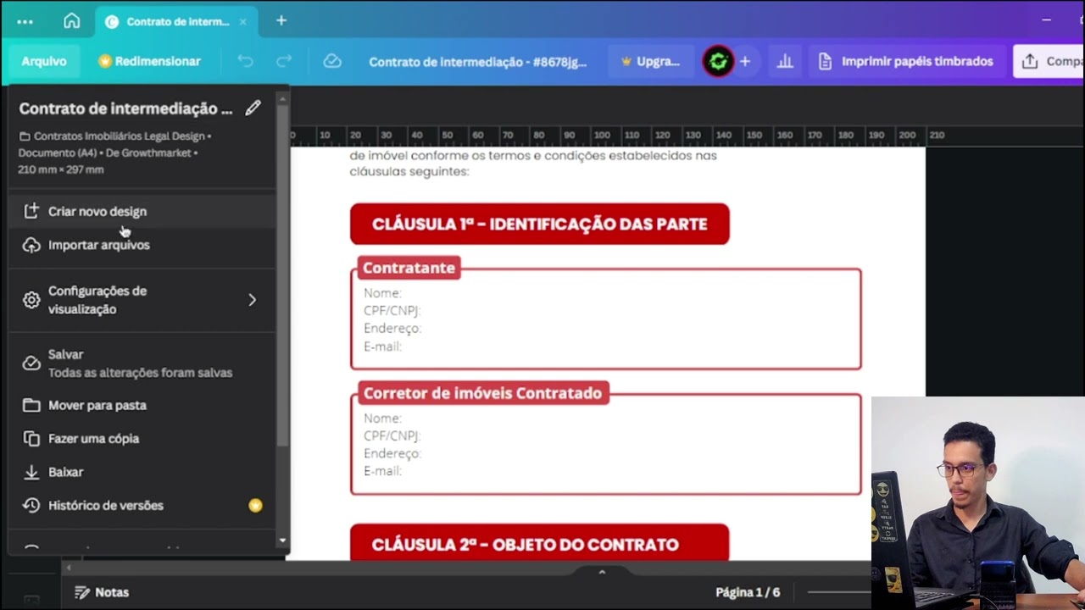The image size is (1085, 610).
Task: Close the Contrato de interm... tab
Action: (243, 22)
